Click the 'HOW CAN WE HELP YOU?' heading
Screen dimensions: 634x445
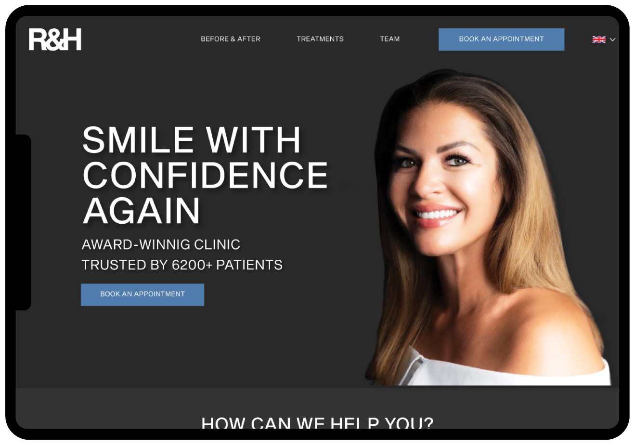(x=317, y=423)
